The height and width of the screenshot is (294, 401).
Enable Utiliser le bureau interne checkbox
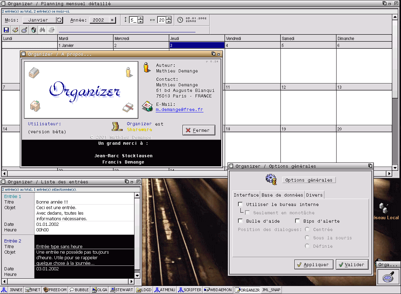pos(240,204)
